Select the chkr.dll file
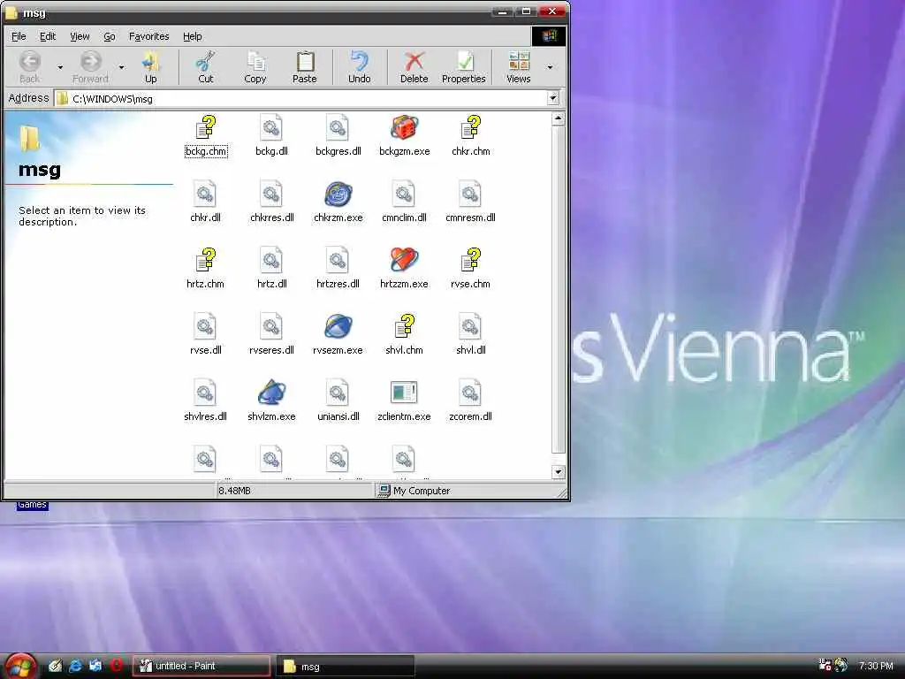The height and width of the screenshot is (679, 905). pyautogui.click(x=205, y=202)
